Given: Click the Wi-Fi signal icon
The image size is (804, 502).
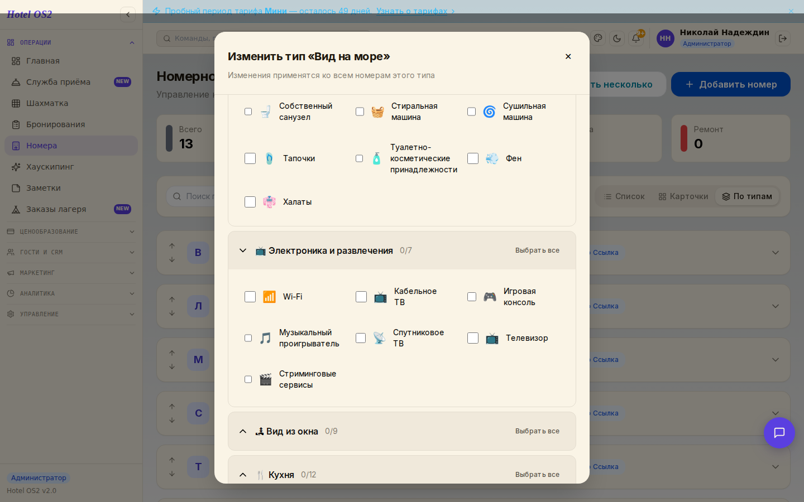Looking at the screenshot, I should (x=269, y=297).
